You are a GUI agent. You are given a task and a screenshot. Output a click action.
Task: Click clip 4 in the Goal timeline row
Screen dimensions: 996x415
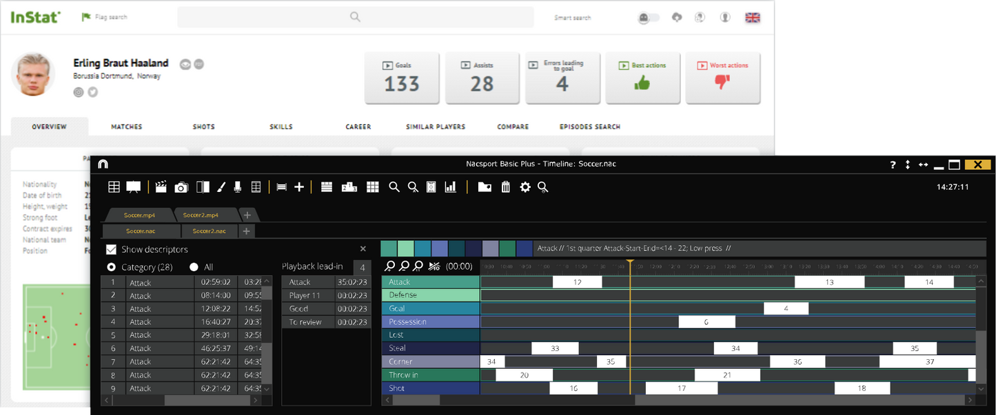786,308
